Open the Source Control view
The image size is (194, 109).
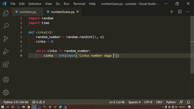pos(6,39)
